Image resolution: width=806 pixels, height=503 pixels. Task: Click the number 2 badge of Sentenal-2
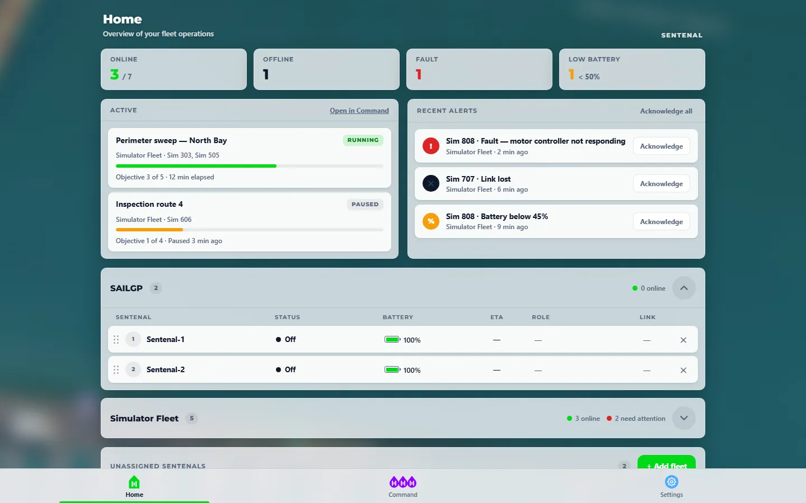[133, 369]
